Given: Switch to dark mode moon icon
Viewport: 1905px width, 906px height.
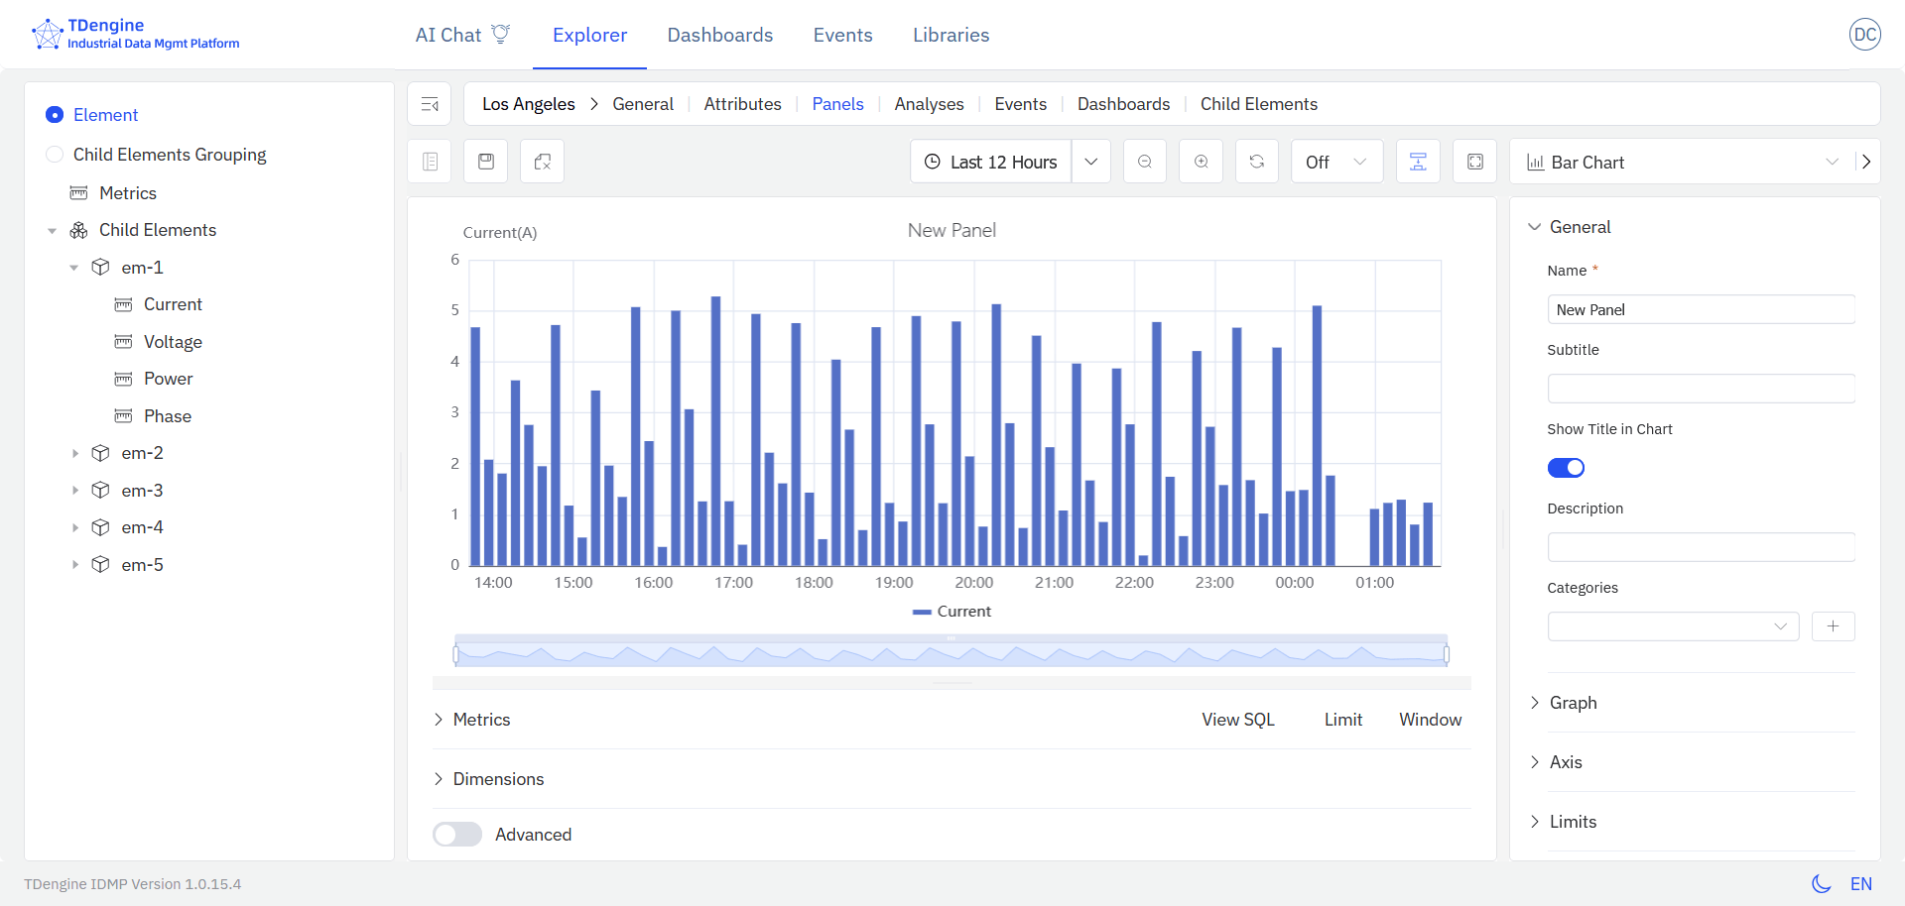Looking at the screenshot, I should point(1821,883).
